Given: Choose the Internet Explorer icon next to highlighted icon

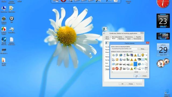Looking at the screenshot, I should (x=139, y=64).
